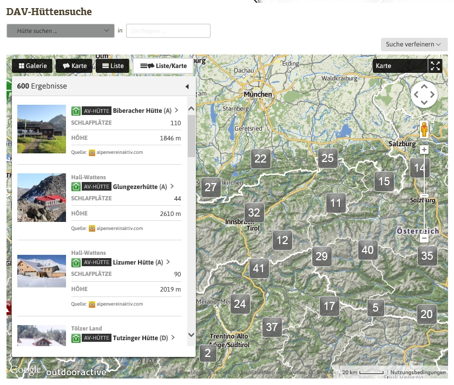The image size is (454, 385).
Task: Open map cluster marker 37
Action: coord(272,327)
